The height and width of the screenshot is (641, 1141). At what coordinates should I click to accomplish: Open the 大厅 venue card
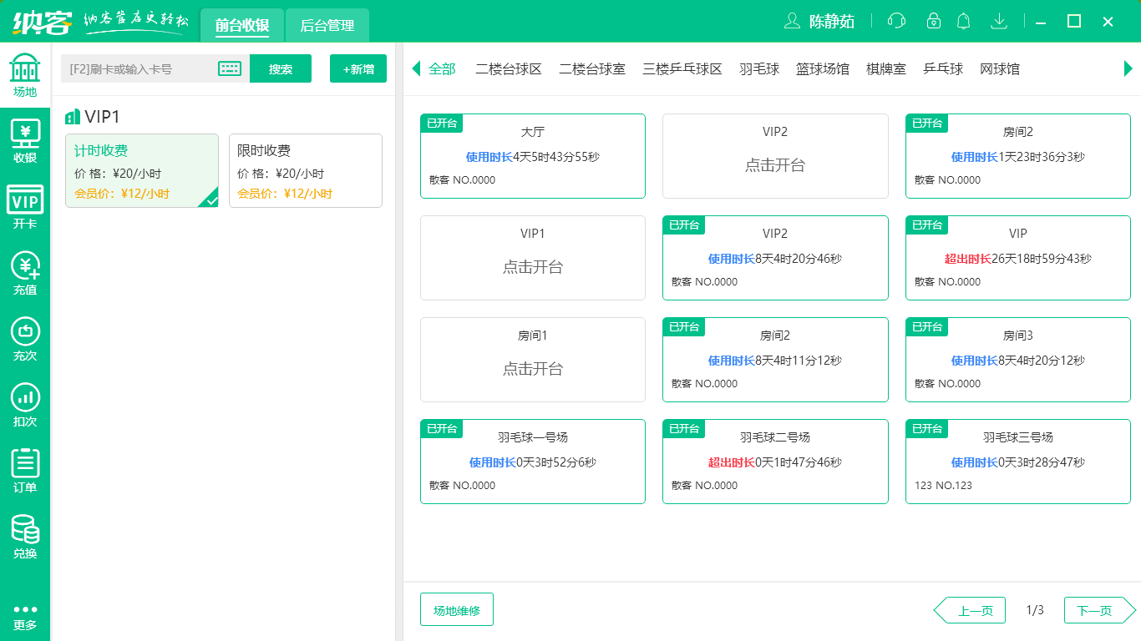coord(532,155)
